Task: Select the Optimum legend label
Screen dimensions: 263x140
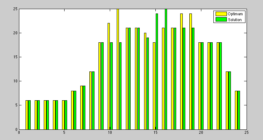Action: [235, 14]
